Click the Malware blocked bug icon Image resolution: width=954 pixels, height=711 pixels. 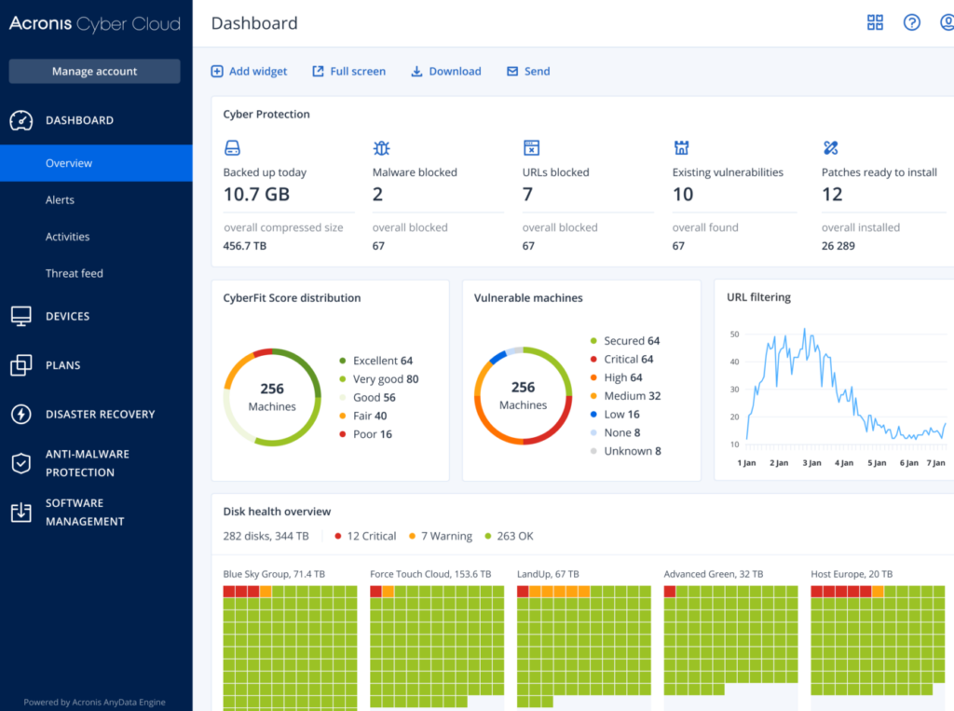click(381, 148)
